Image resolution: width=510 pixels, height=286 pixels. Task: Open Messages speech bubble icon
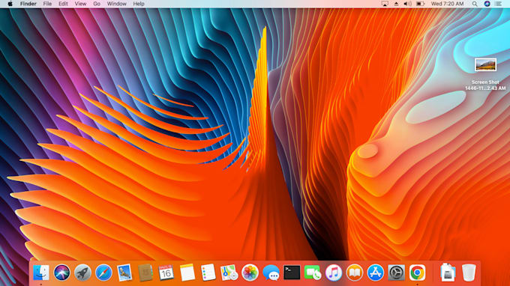pos(271,273)
